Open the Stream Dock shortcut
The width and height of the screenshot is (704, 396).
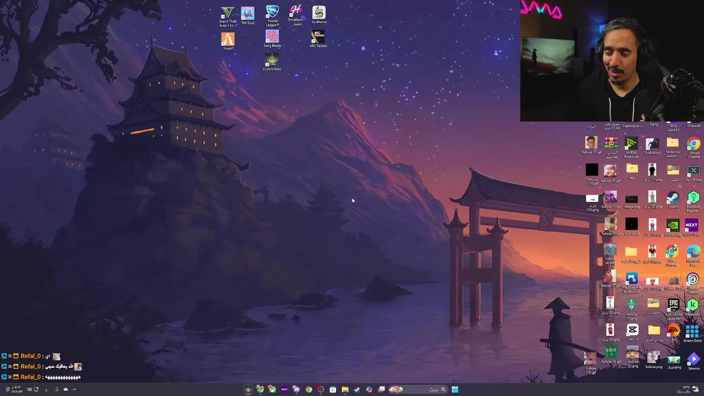[692, 333]
